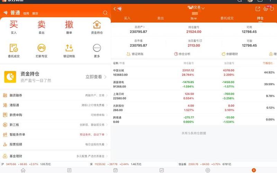Click the yellow pie chart 资金持仓 icon

click(10, 77)
